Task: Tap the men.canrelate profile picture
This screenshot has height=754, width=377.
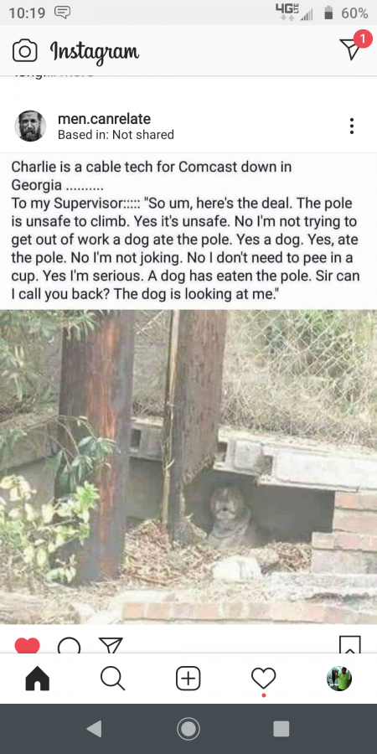Action: [30, 126]
